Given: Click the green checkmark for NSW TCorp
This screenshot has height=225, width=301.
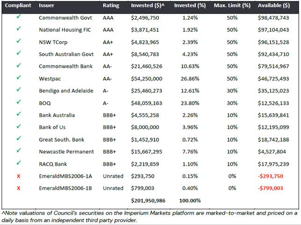Looking at the screenshot, I should pos(18,41).
